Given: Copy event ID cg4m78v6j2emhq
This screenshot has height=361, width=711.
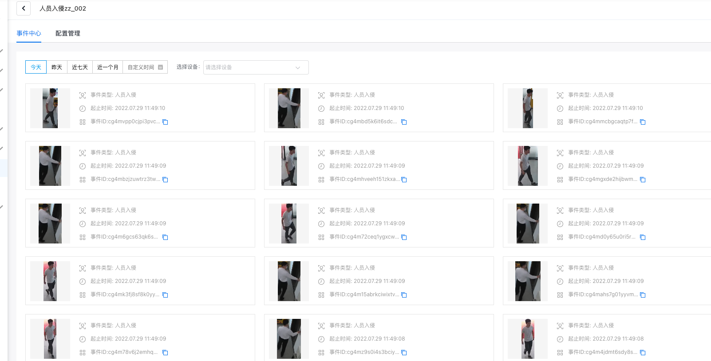Looking at the screenshot, I should coord(165,353).
